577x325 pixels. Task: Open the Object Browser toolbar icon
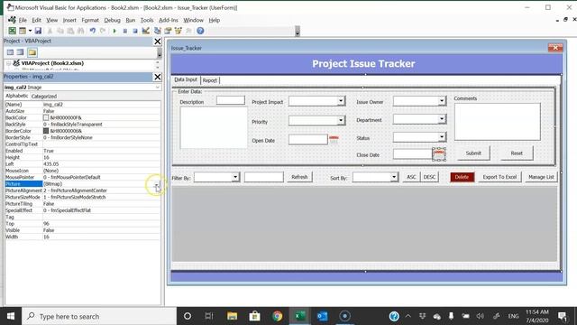click(179, 31)
